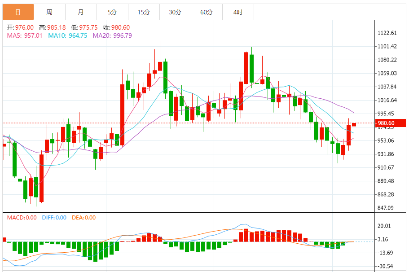Click the 868.28 price axis label
The image size is (409, 272).
point(386,194)
